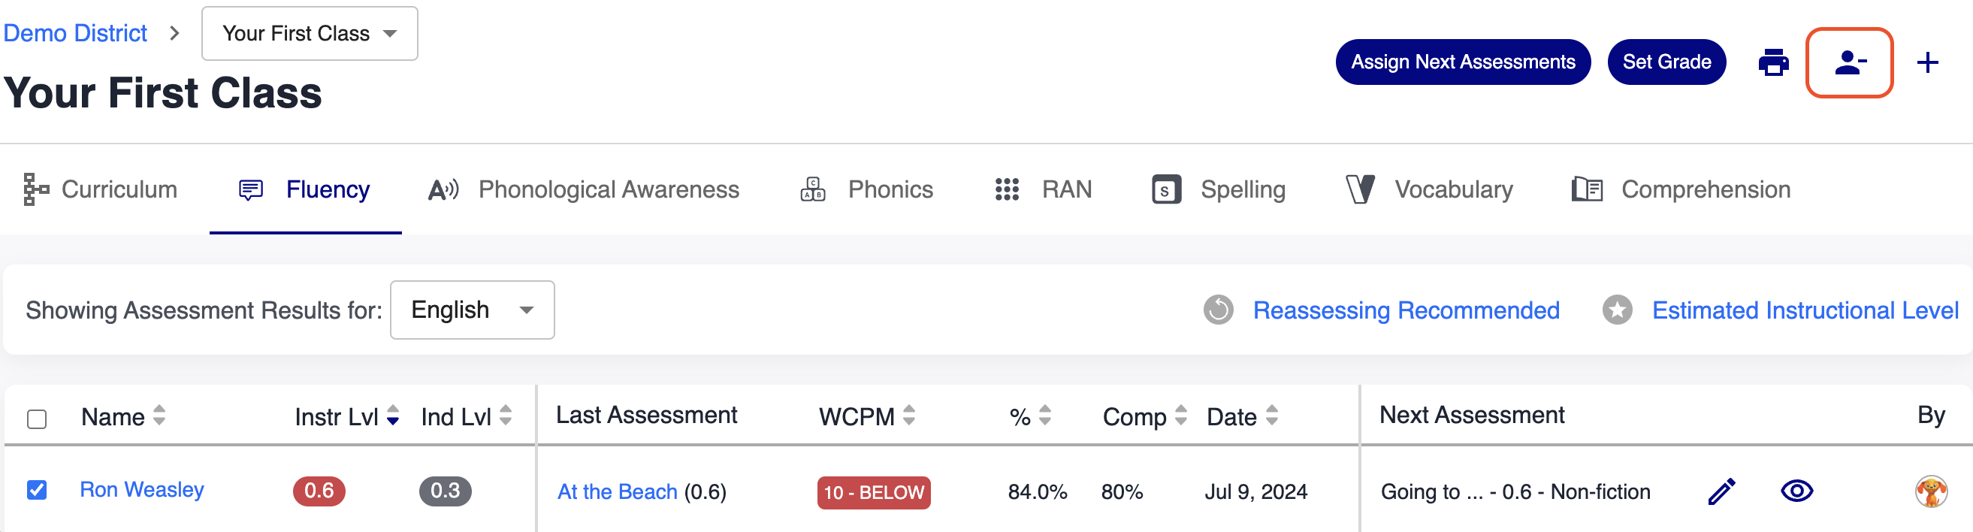Click the Reassessing Recommended circular arrow icon
Screen dimensions: 1973x532
point(1218,310)
